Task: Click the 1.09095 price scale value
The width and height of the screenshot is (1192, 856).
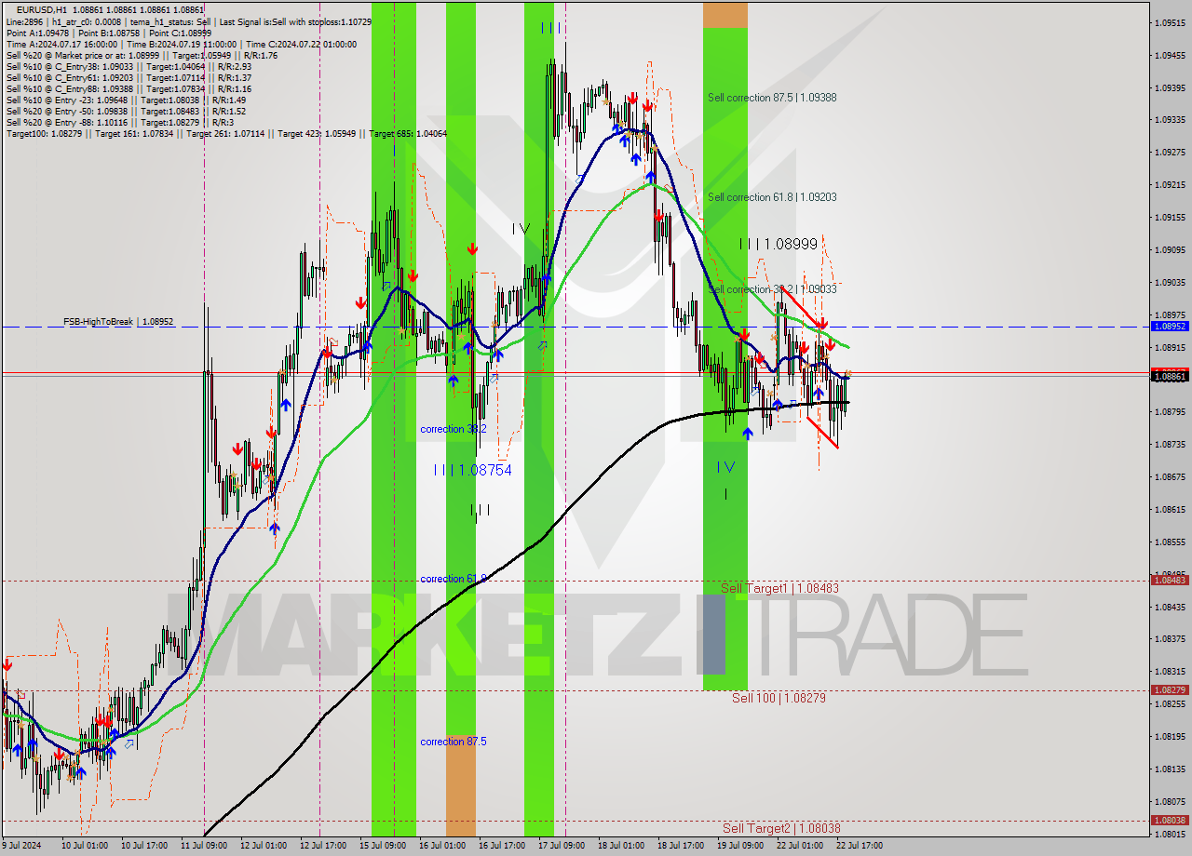Action: [1170, 249]
